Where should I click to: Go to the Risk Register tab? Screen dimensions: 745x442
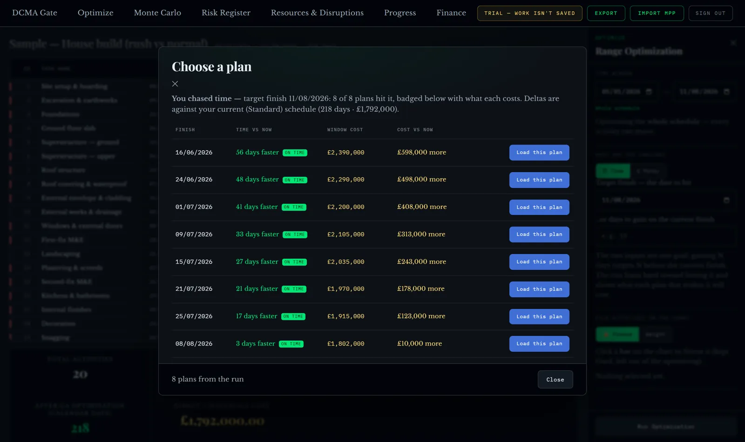[x=226, y=13]
